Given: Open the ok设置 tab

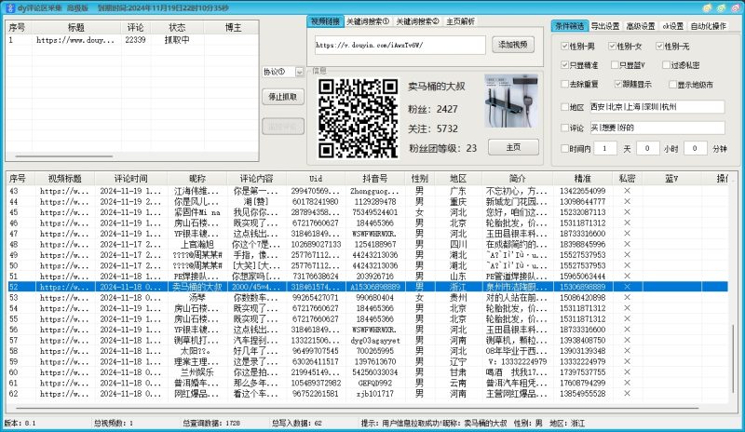Looking at the screenshot, I should (672, 26).
